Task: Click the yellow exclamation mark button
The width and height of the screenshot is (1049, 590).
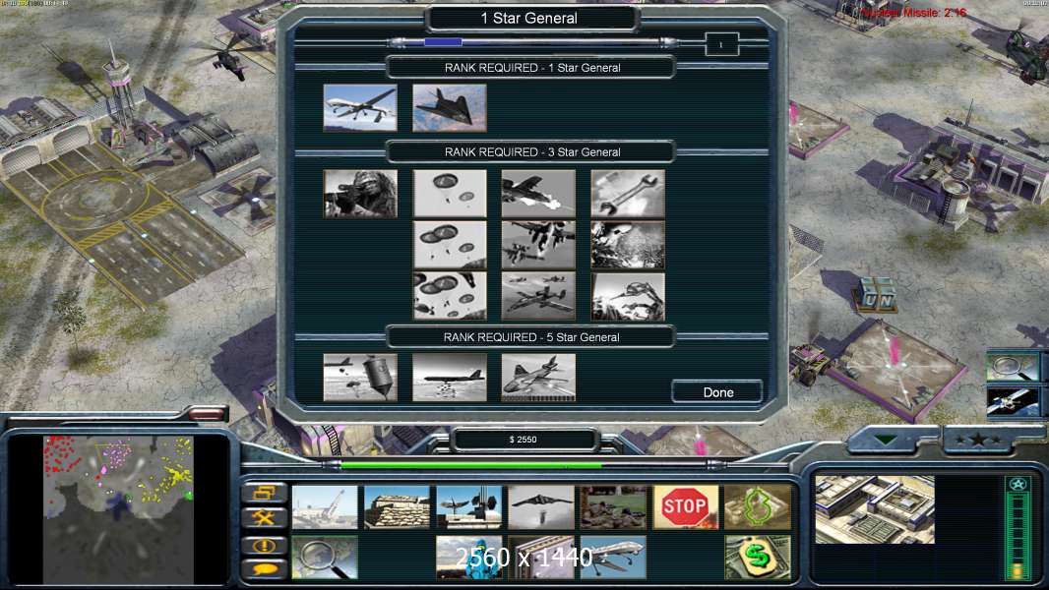Action: point(265,545)
